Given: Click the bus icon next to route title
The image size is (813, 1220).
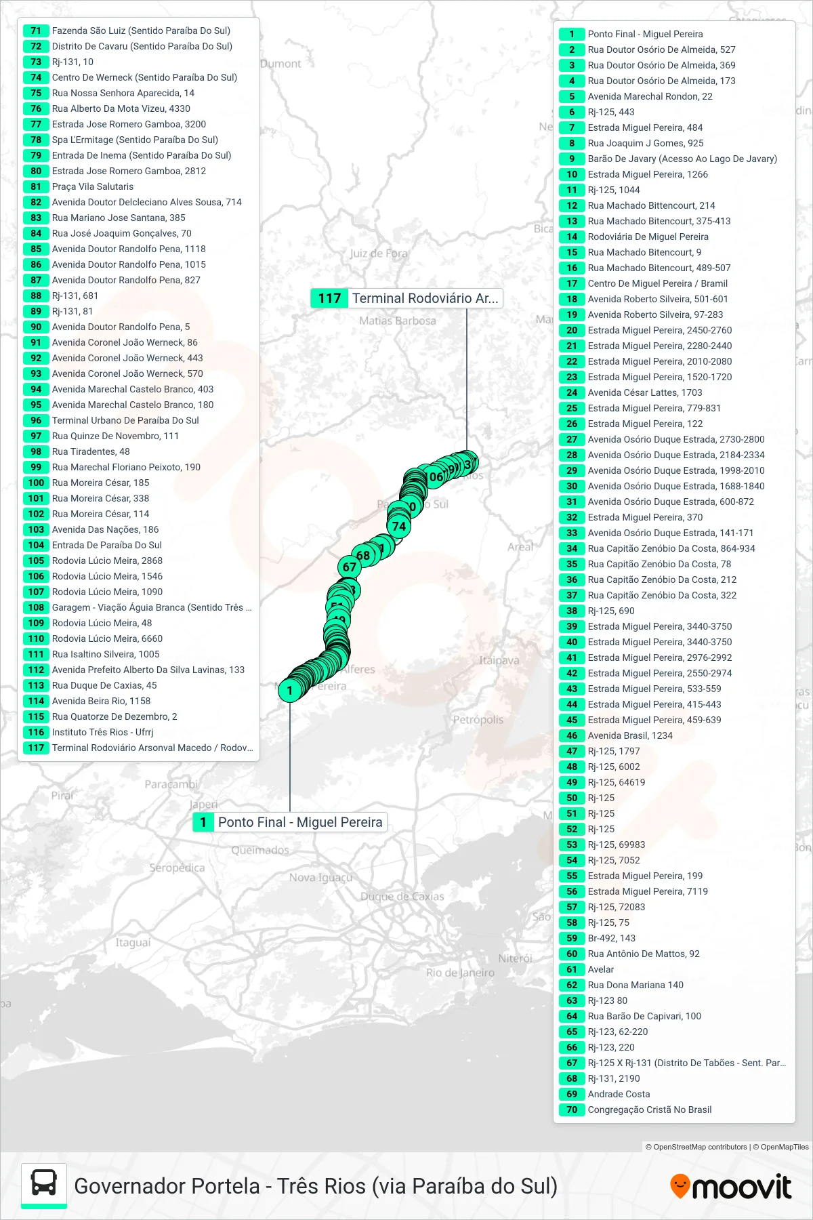Looking at the screenshot, I should (x=44, y=1185).
